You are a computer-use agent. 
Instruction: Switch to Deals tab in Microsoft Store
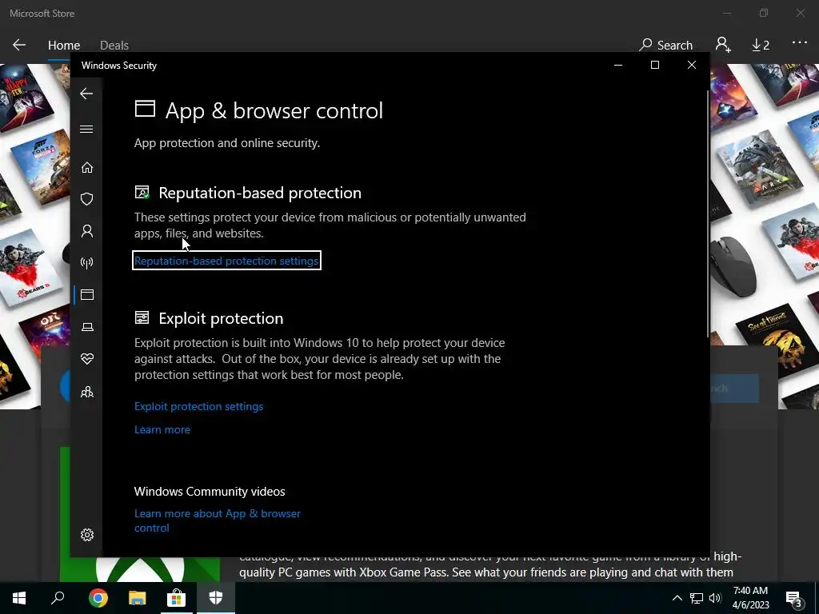pos(114,46)
